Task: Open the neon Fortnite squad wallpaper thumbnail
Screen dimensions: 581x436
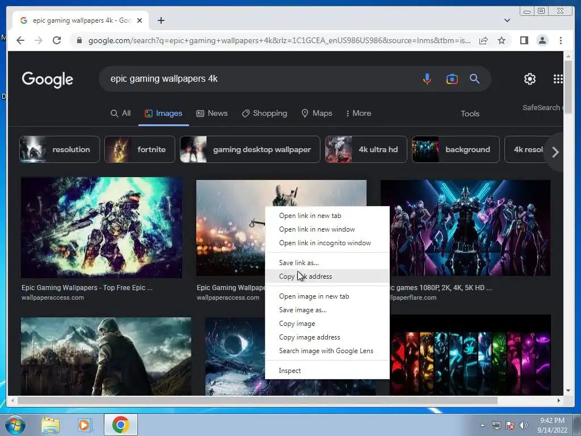Action: tap(465, 228)
